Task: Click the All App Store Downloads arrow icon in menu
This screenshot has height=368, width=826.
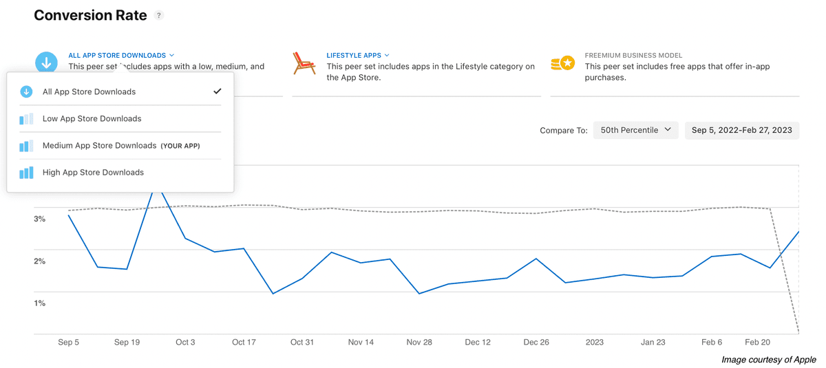Action: [x=26, y=91]
